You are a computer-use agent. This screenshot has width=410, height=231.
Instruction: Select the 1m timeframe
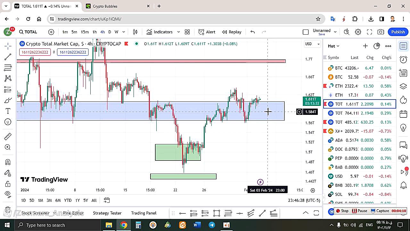(65, 32)
